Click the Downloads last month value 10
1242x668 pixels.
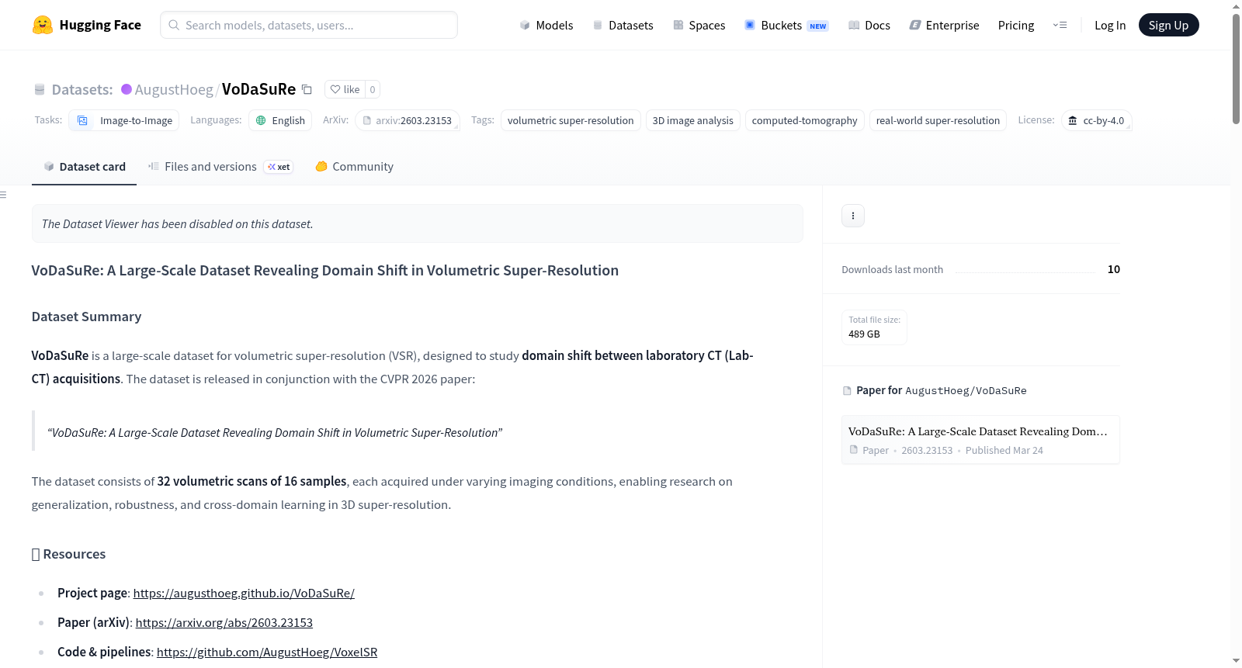[1114, 269]
